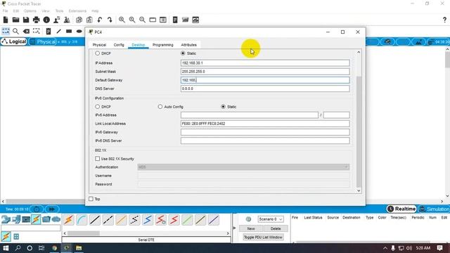450x253 pixels.
Task: Select Static option under IPv6 Configuration
Action: 224,107
